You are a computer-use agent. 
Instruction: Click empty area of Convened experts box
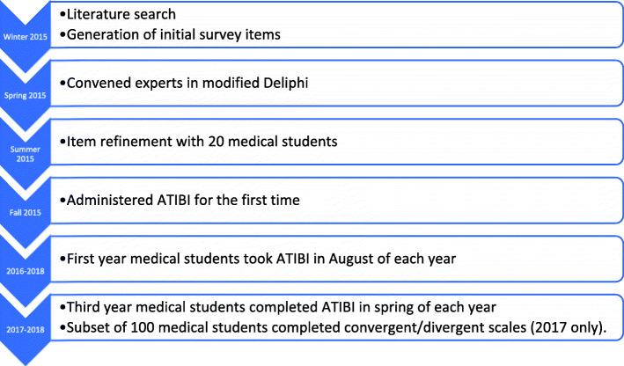pos(466,84)
